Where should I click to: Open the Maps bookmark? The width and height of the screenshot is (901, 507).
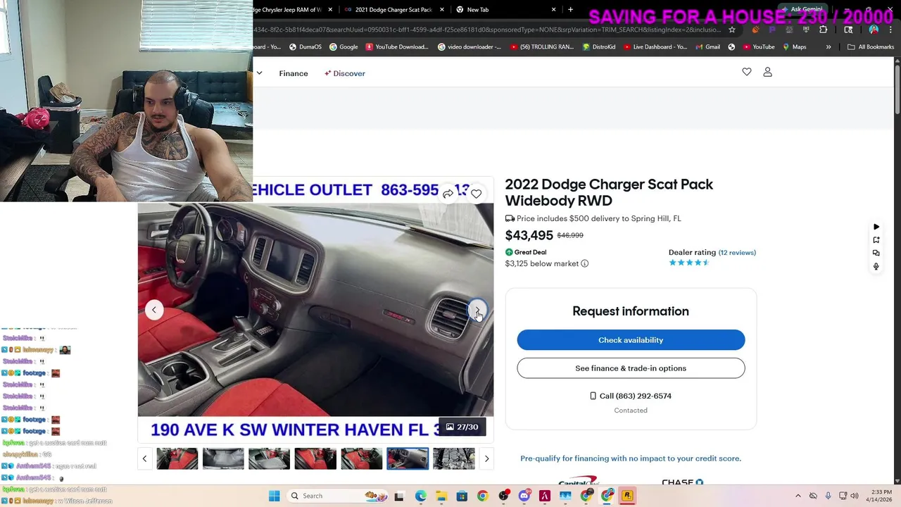point(794,47)
